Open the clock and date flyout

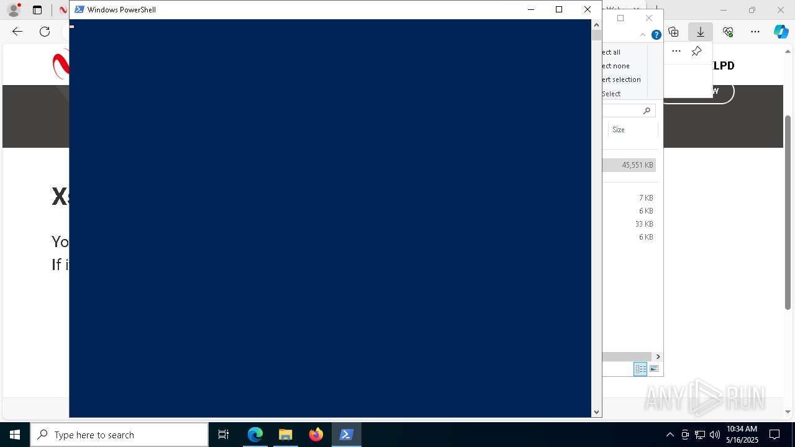[742, 435]
